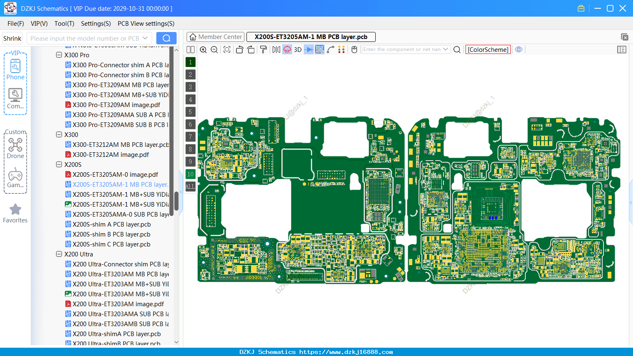The height and width of the screenshot is (356, 633).
Task: Open the VIP(V) menu
Action: (x=39, y=24)
